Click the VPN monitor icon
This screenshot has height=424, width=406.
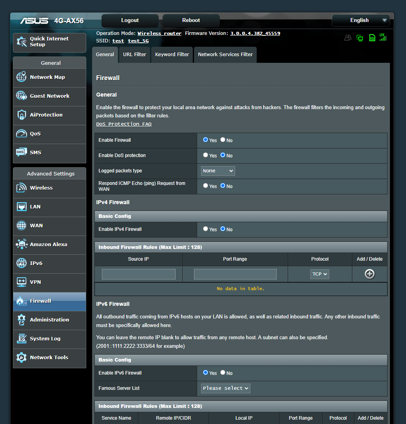tap(22, 282)
